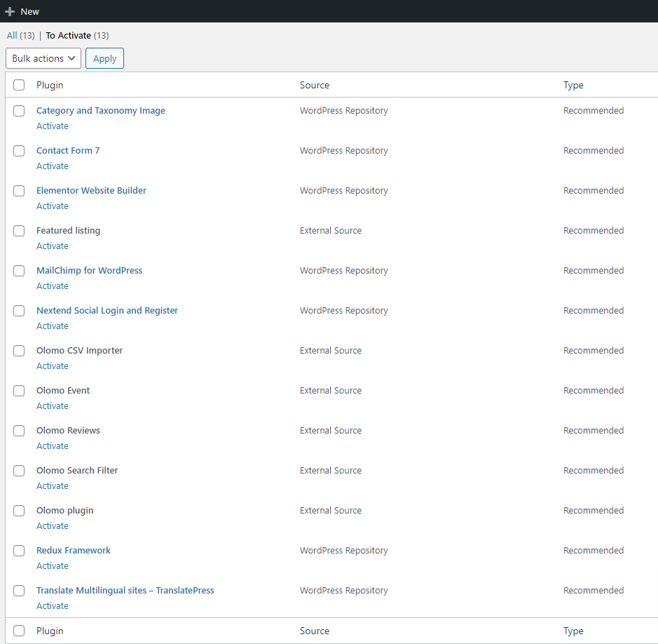Open the MailChimp for WordPress link
The width and height of the screenshot is (658, 644).
pos(89,270)
